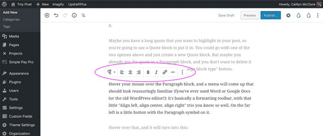Click the Users person icon
The image size is (323, 136).
pos(4,91)
